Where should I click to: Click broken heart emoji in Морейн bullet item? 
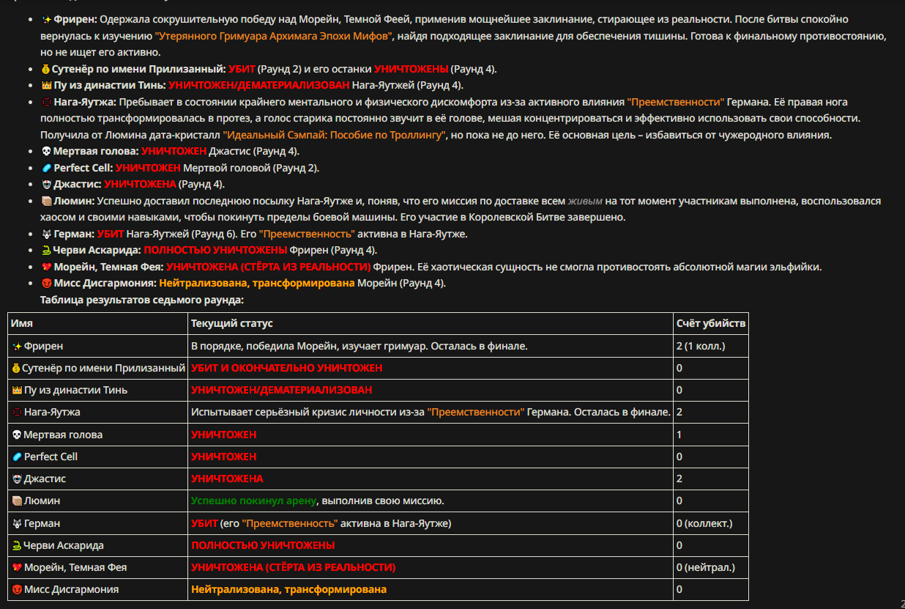[45, 267]
